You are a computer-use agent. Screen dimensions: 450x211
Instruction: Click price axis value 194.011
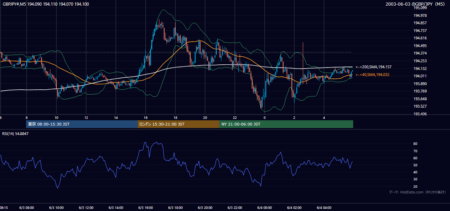coord(420,76)
